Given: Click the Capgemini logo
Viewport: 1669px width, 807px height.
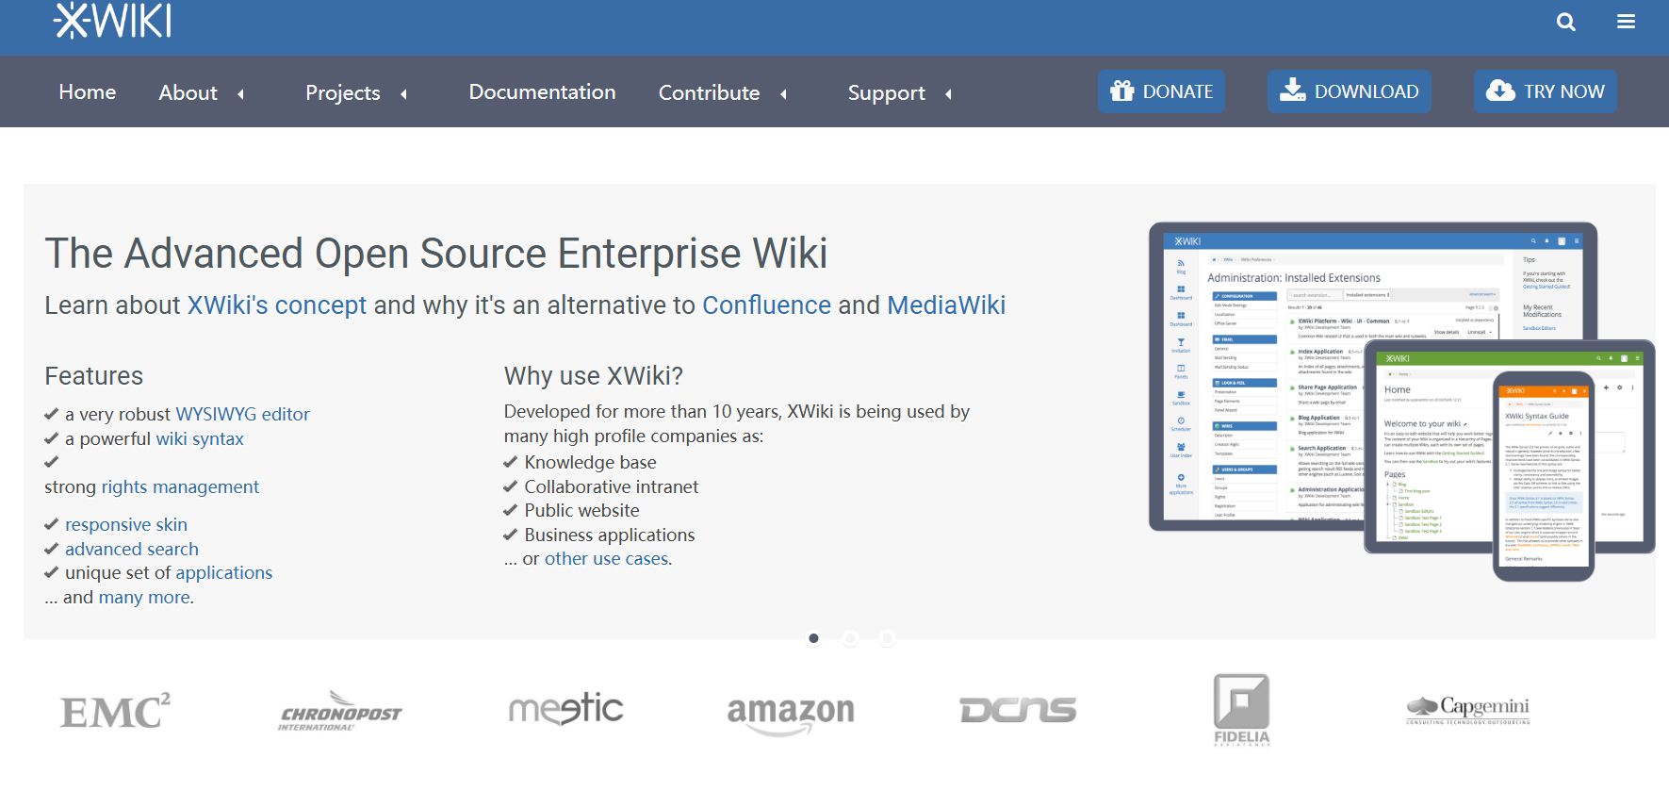Looking at the screenshot, I should click(1468, 710).
